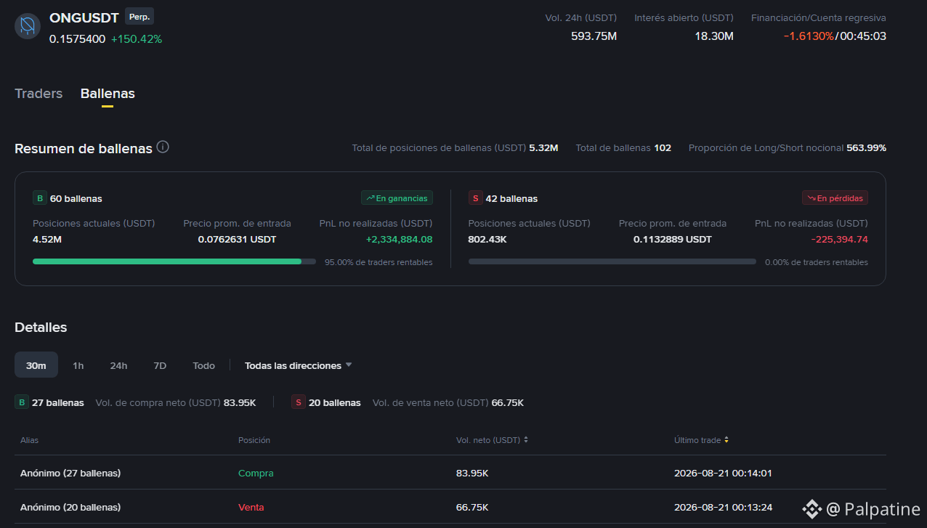Open the info icon beside Resumen de ballenas

click(x=163, y=147)
